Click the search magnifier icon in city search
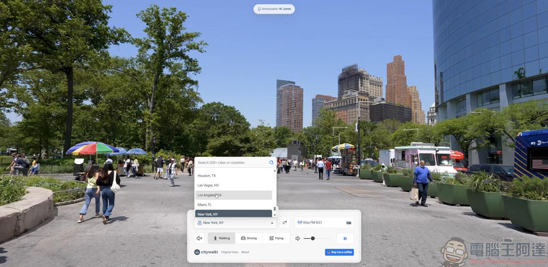548x267 pixels. [x=271, y=163]
